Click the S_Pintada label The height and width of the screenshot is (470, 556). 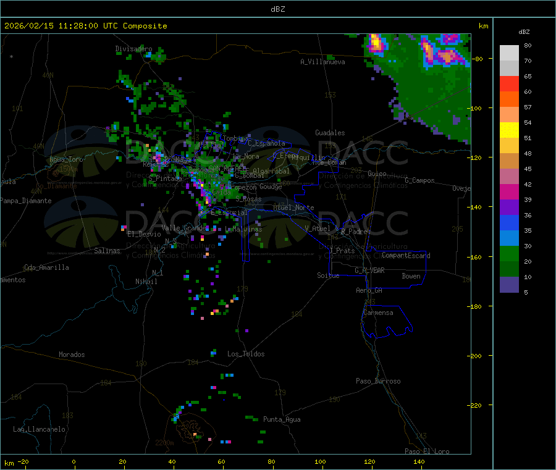coord(165,178)
